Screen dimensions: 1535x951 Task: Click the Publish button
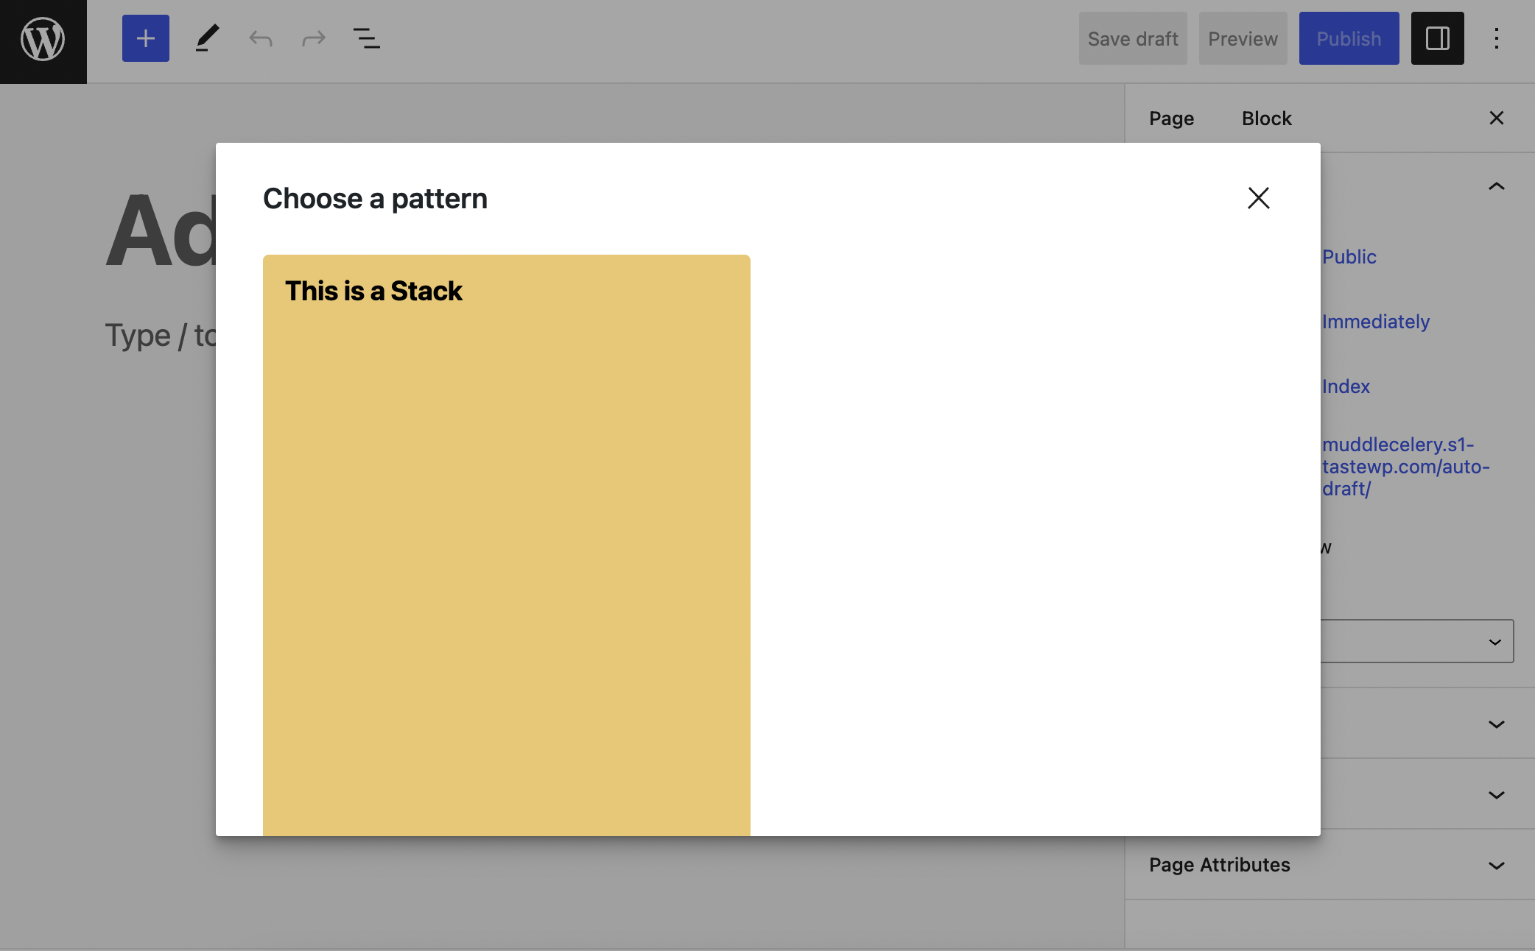[x=1349, y=38]
